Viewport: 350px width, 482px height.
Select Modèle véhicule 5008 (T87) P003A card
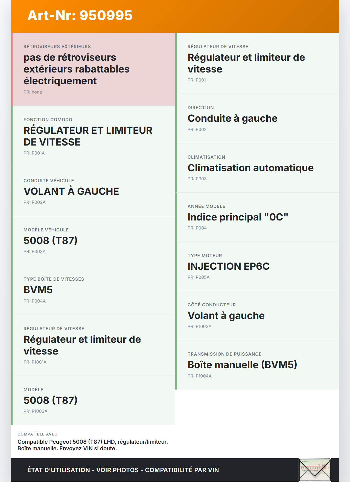[x=93, y=240]
